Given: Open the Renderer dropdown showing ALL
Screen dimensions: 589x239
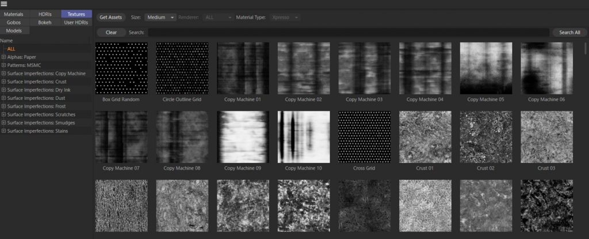Looking at the screenshot, I should tap(218, 18).
